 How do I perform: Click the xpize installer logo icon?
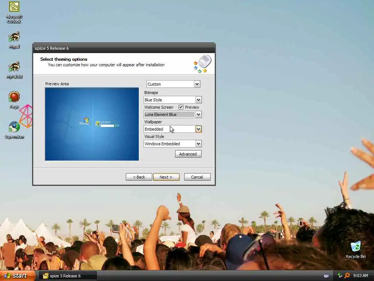tap(202, 64)
